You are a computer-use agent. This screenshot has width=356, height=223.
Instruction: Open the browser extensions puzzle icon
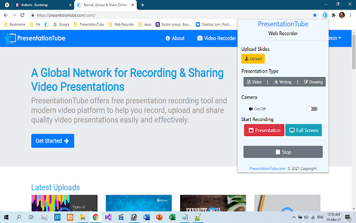pos(333,15)
